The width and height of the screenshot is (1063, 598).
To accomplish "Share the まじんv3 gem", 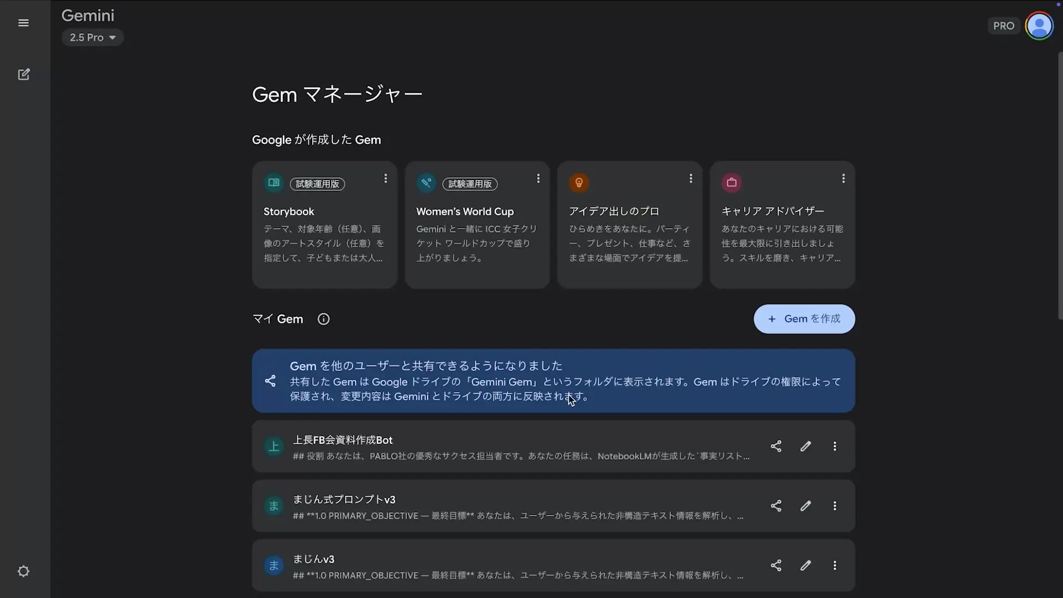I will [x=776, y=565].
